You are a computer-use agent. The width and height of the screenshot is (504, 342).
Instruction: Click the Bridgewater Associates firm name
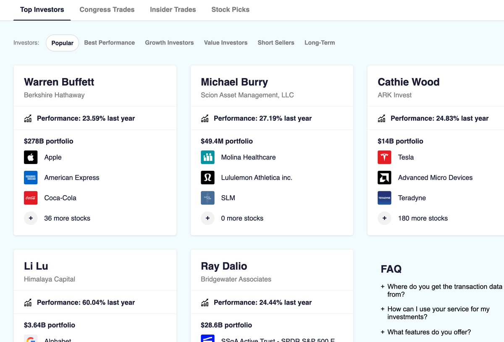pyautogui.click(x=236, y=279)
